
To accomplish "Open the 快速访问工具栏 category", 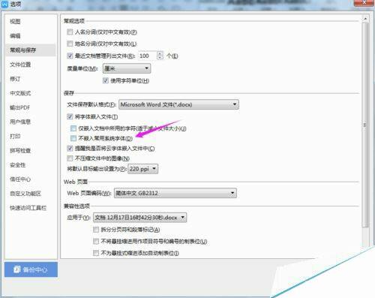I will coord(28,208).
